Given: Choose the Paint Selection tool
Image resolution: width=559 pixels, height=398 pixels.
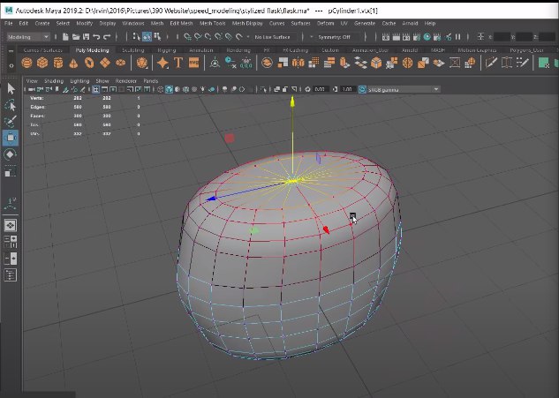Looking at the screenshot, I should point(11,121).
